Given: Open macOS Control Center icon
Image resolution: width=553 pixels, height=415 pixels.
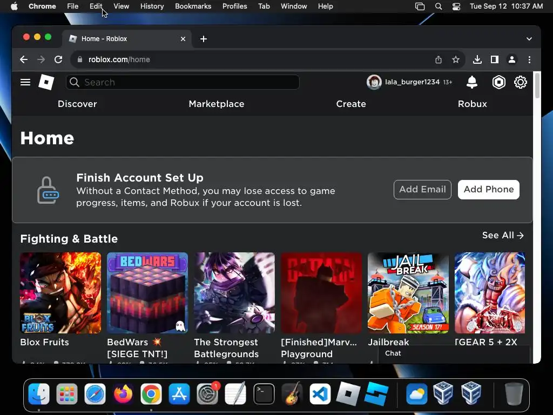Looking at the screenshot, I should [x=456, y=6].
